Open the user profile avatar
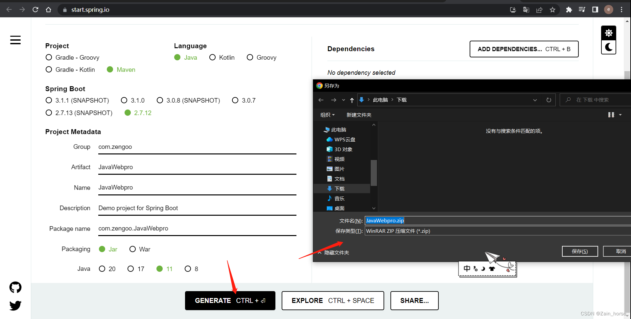 [x=609, y=10]
